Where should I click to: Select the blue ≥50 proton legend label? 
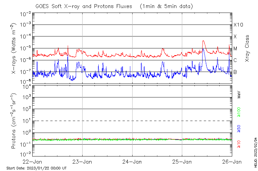pos(239,128)
